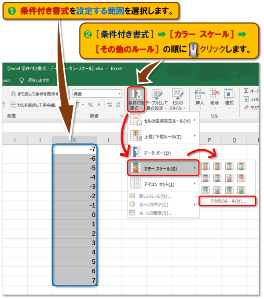Screen dimensions: 264x299
Task: Select カラー スケール(S) menu item
Action: (x=163, y=168)
